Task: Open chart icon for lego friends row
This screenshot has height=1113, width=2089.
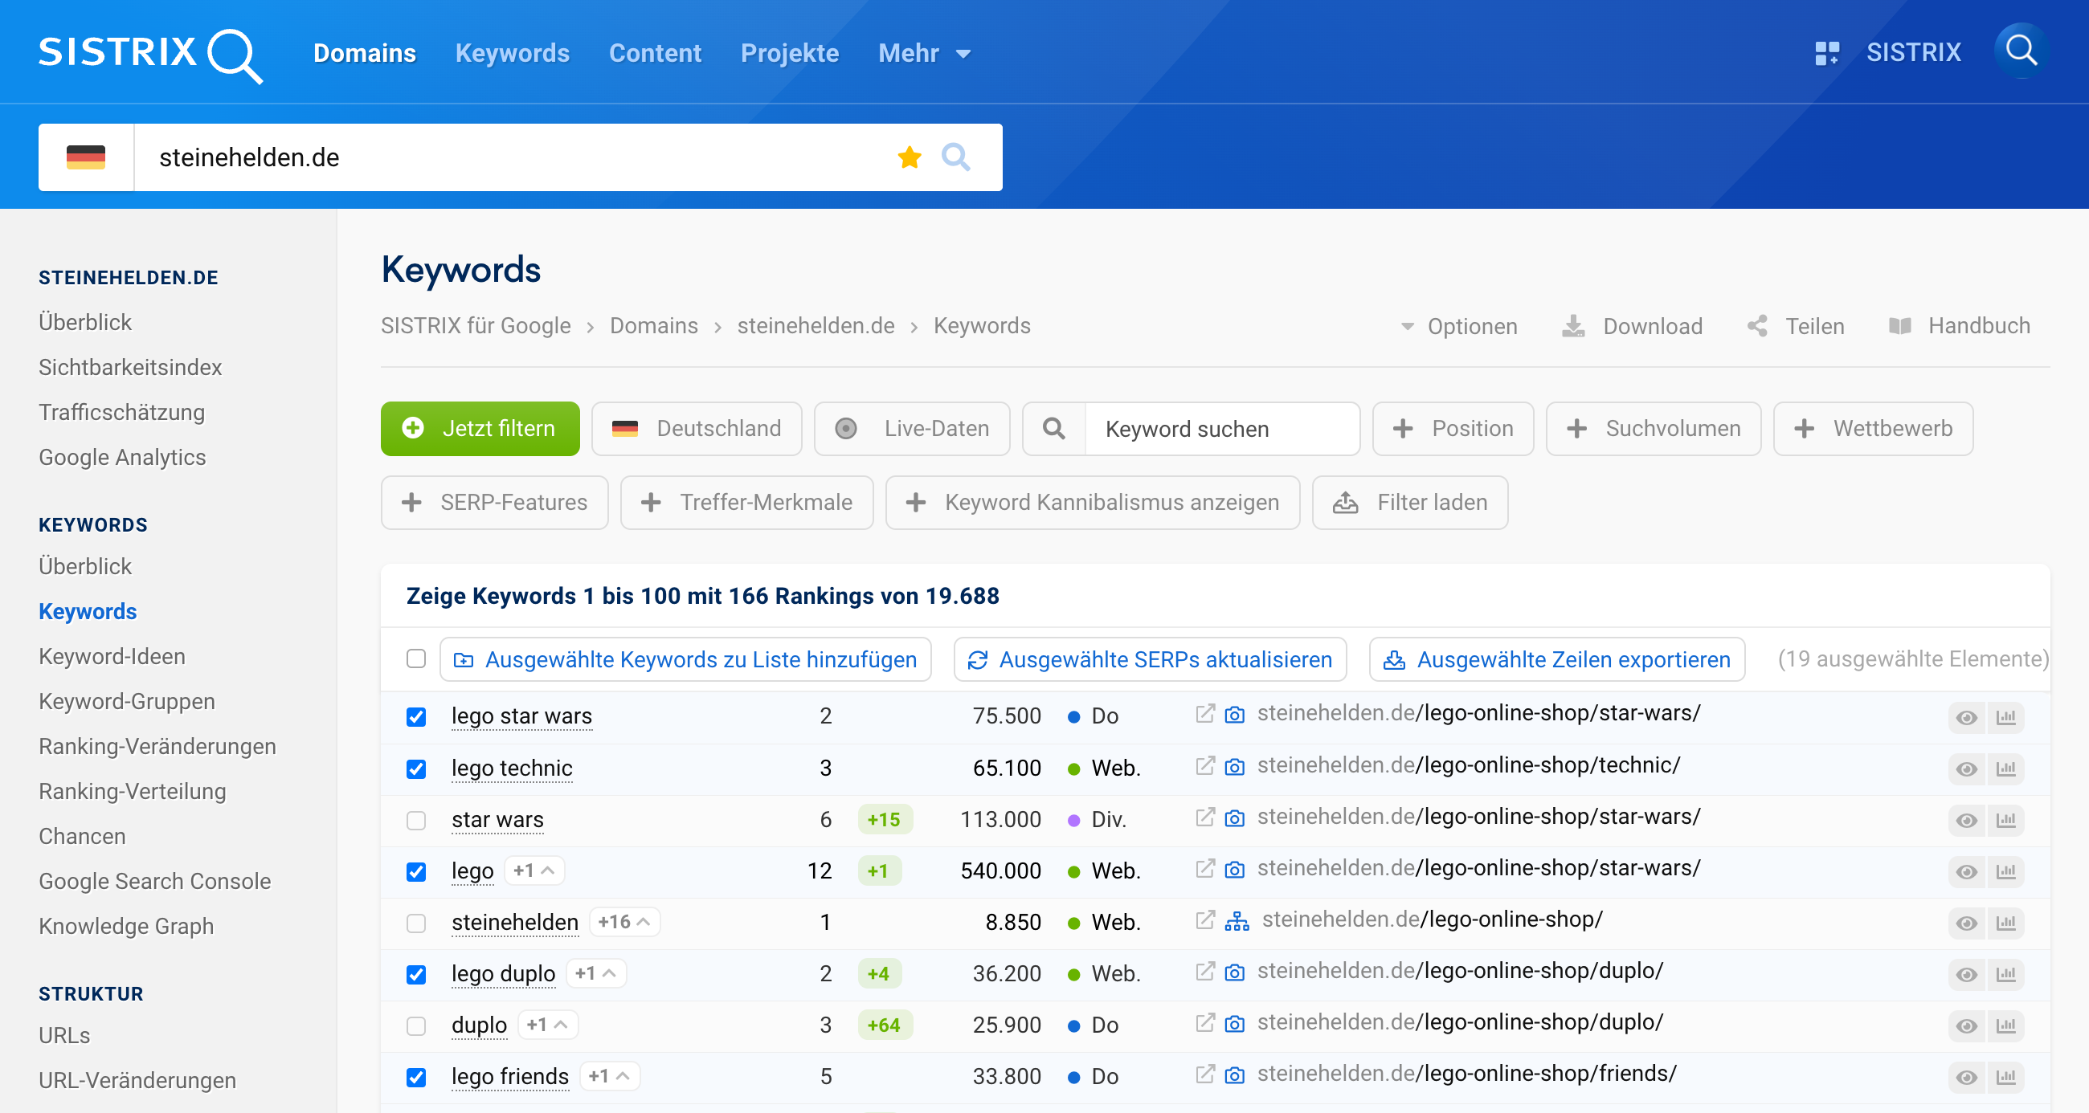Action: point(2005,1078)
